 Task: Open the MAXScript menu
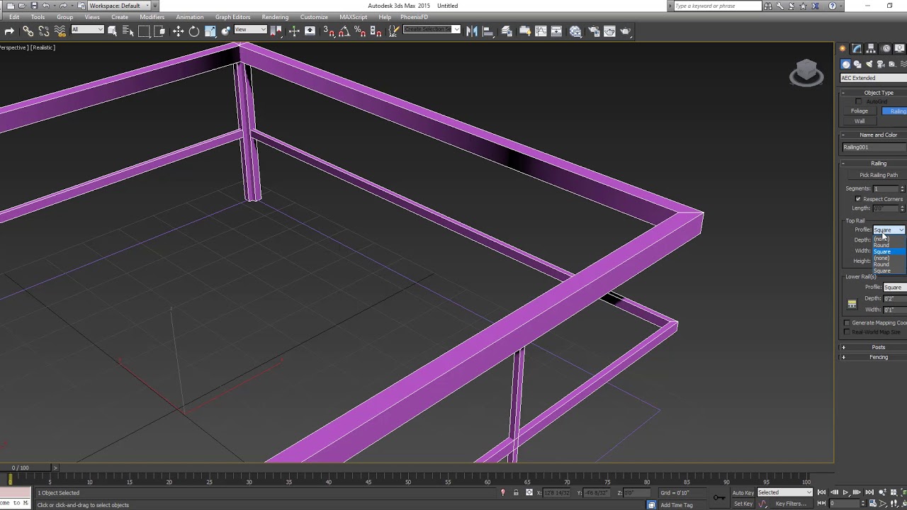[x=353, y=17]
